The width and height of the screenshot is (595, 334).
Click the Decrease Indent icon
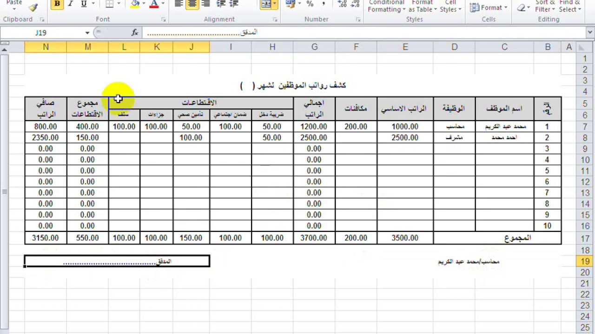[222, 4]
